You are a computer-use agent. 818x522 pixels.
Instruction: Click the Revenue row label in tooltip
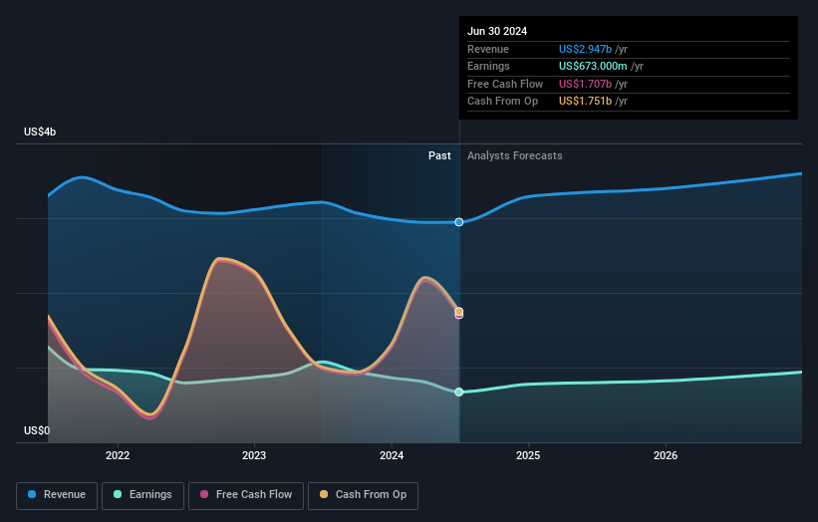[488, 49]
